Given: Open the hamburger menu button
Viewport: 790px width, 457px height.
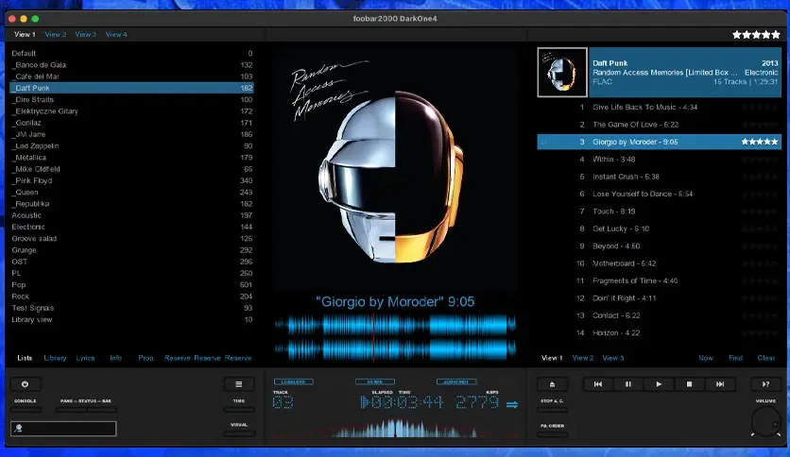Looking at the screenshot, I should [238, 384].
